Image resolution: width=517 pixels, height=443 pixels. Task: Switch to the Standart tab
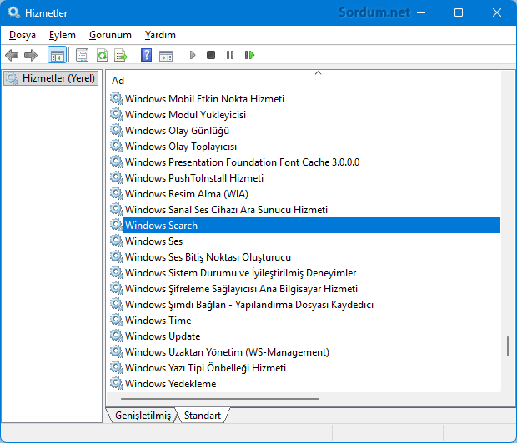pos(203,416)
